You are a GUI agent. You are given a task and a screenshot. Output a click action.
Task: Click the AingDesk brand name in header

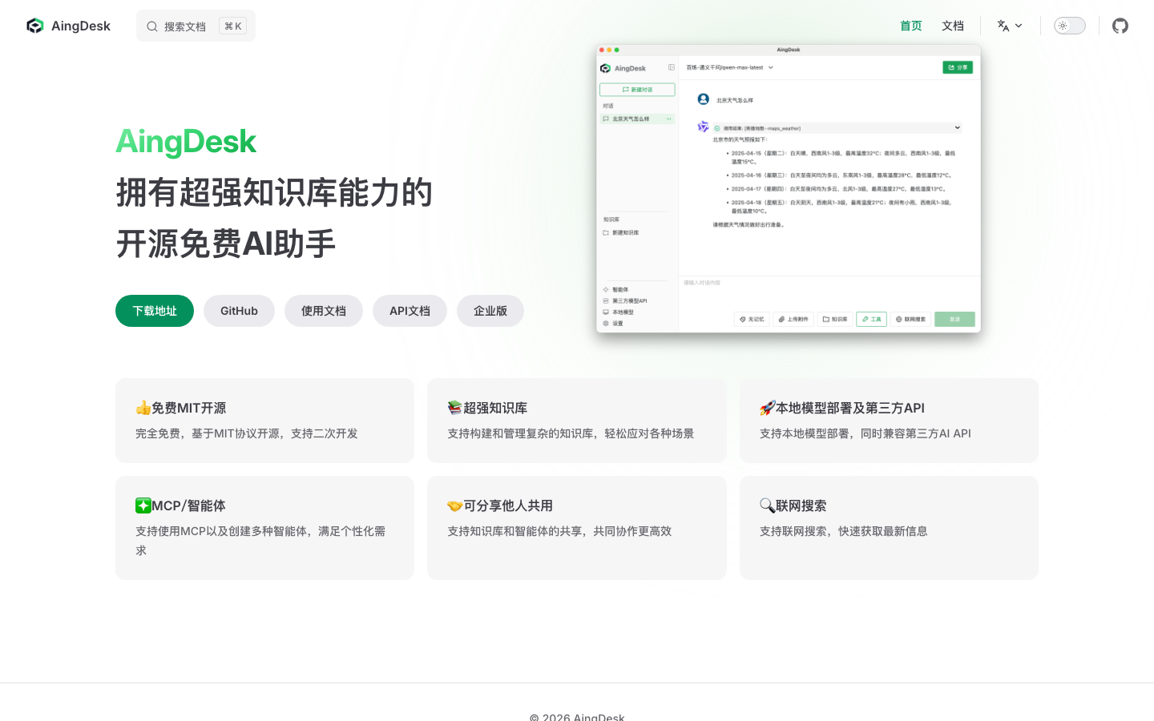(81, 26)
